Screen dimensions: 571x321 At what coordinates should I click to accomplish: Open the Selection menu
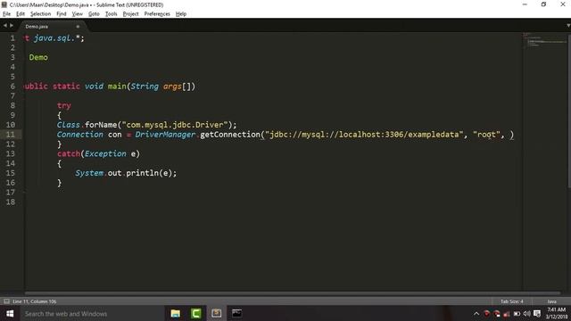[x=40, y=14]
